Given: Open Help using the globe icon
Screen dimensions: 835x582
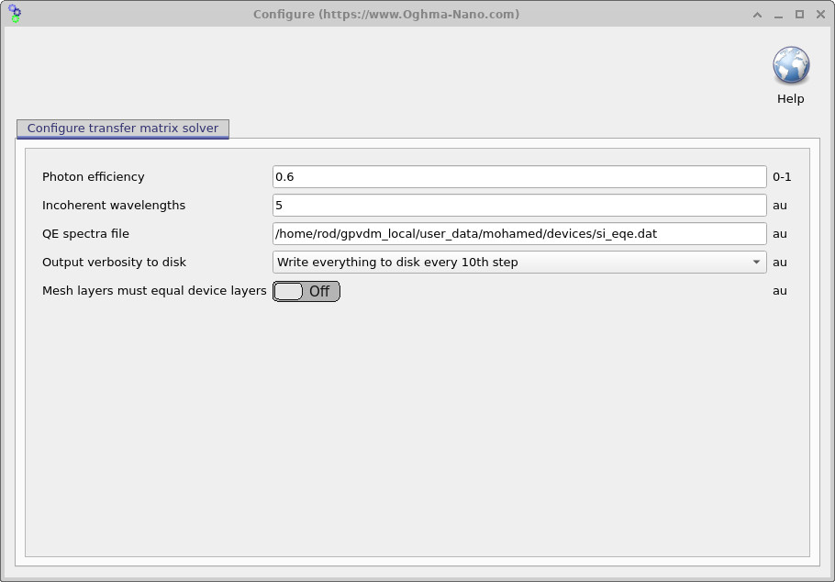Looking at the screenshot, I should (790, 66).
